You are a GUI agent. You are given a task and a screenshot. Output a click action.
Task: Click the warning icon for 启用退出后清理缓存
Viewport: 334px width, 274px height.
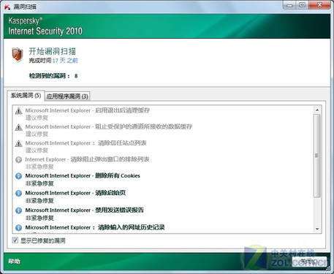pyautogui.click(x=18, y=111)
